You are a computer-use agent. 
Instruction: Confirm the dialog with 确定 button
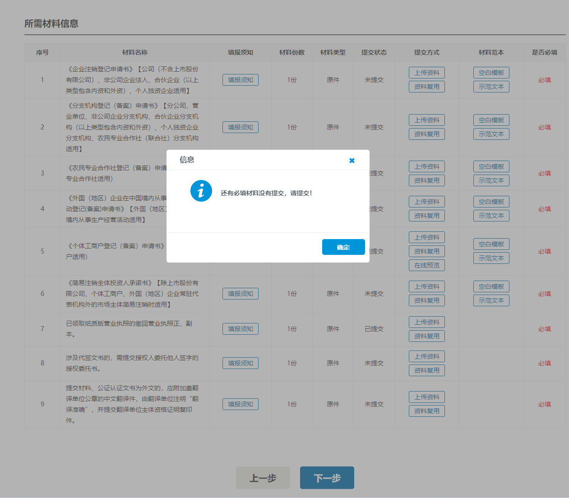point(343,247)
